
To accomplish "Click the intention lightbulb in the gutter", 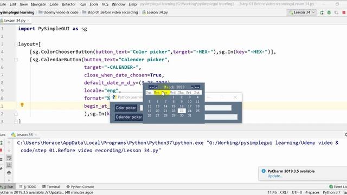I will pos(22,105).
